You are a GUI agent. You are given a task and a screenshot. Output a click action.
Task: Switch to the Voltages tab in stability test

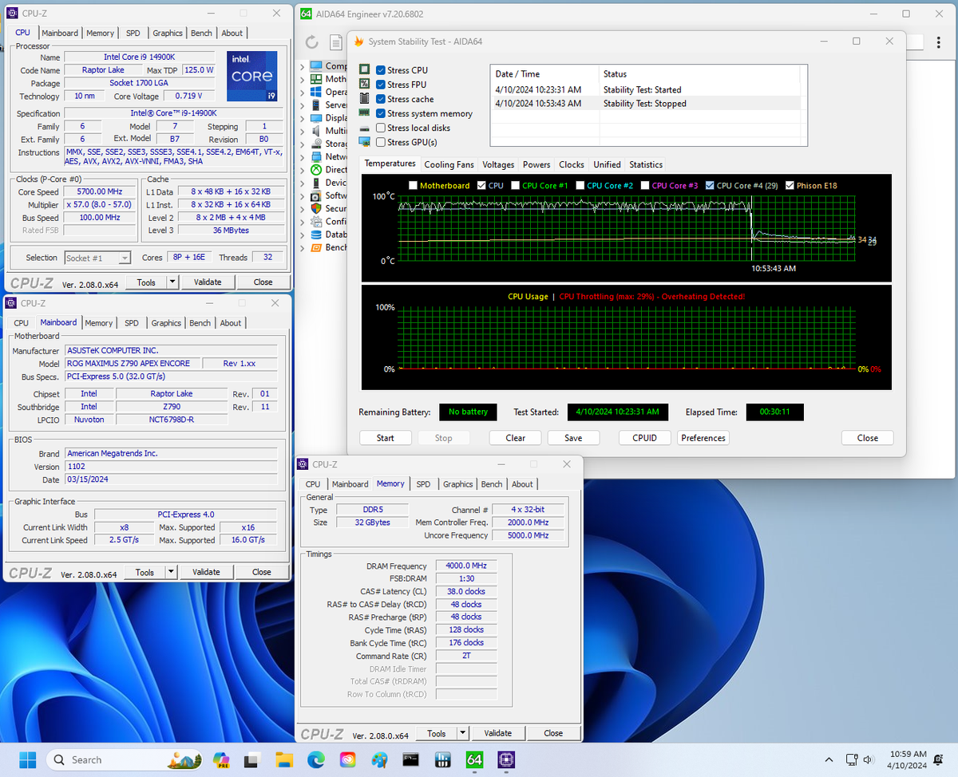pyautogui.click(x=498, y=164)
